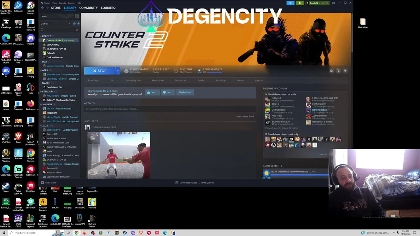Open New folder on the desktop
The height and width of the screenshot is (236, 420).
tap(363, 23)
